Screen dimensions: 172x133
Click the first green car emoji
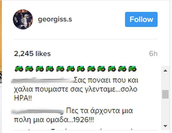[x=18, y=68]
